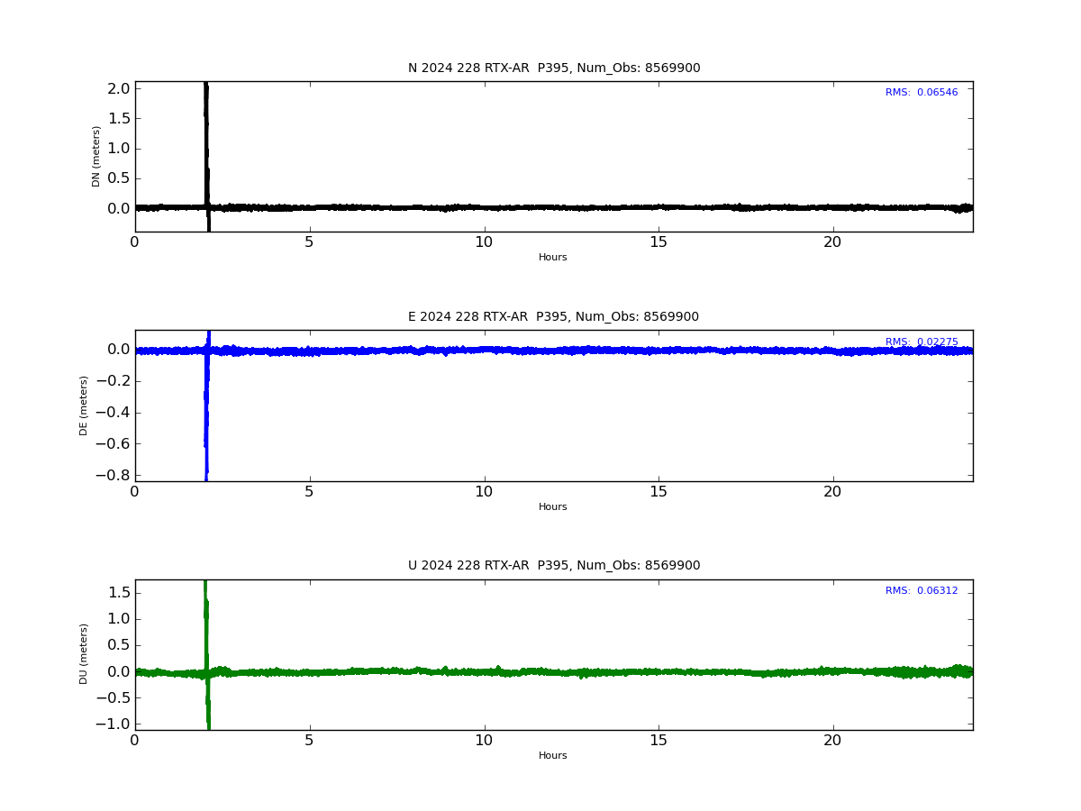Viewport: 1081px width, 811px height.
Task: Click the '1.5' tick label on DU axis
Action: (119, 592)
